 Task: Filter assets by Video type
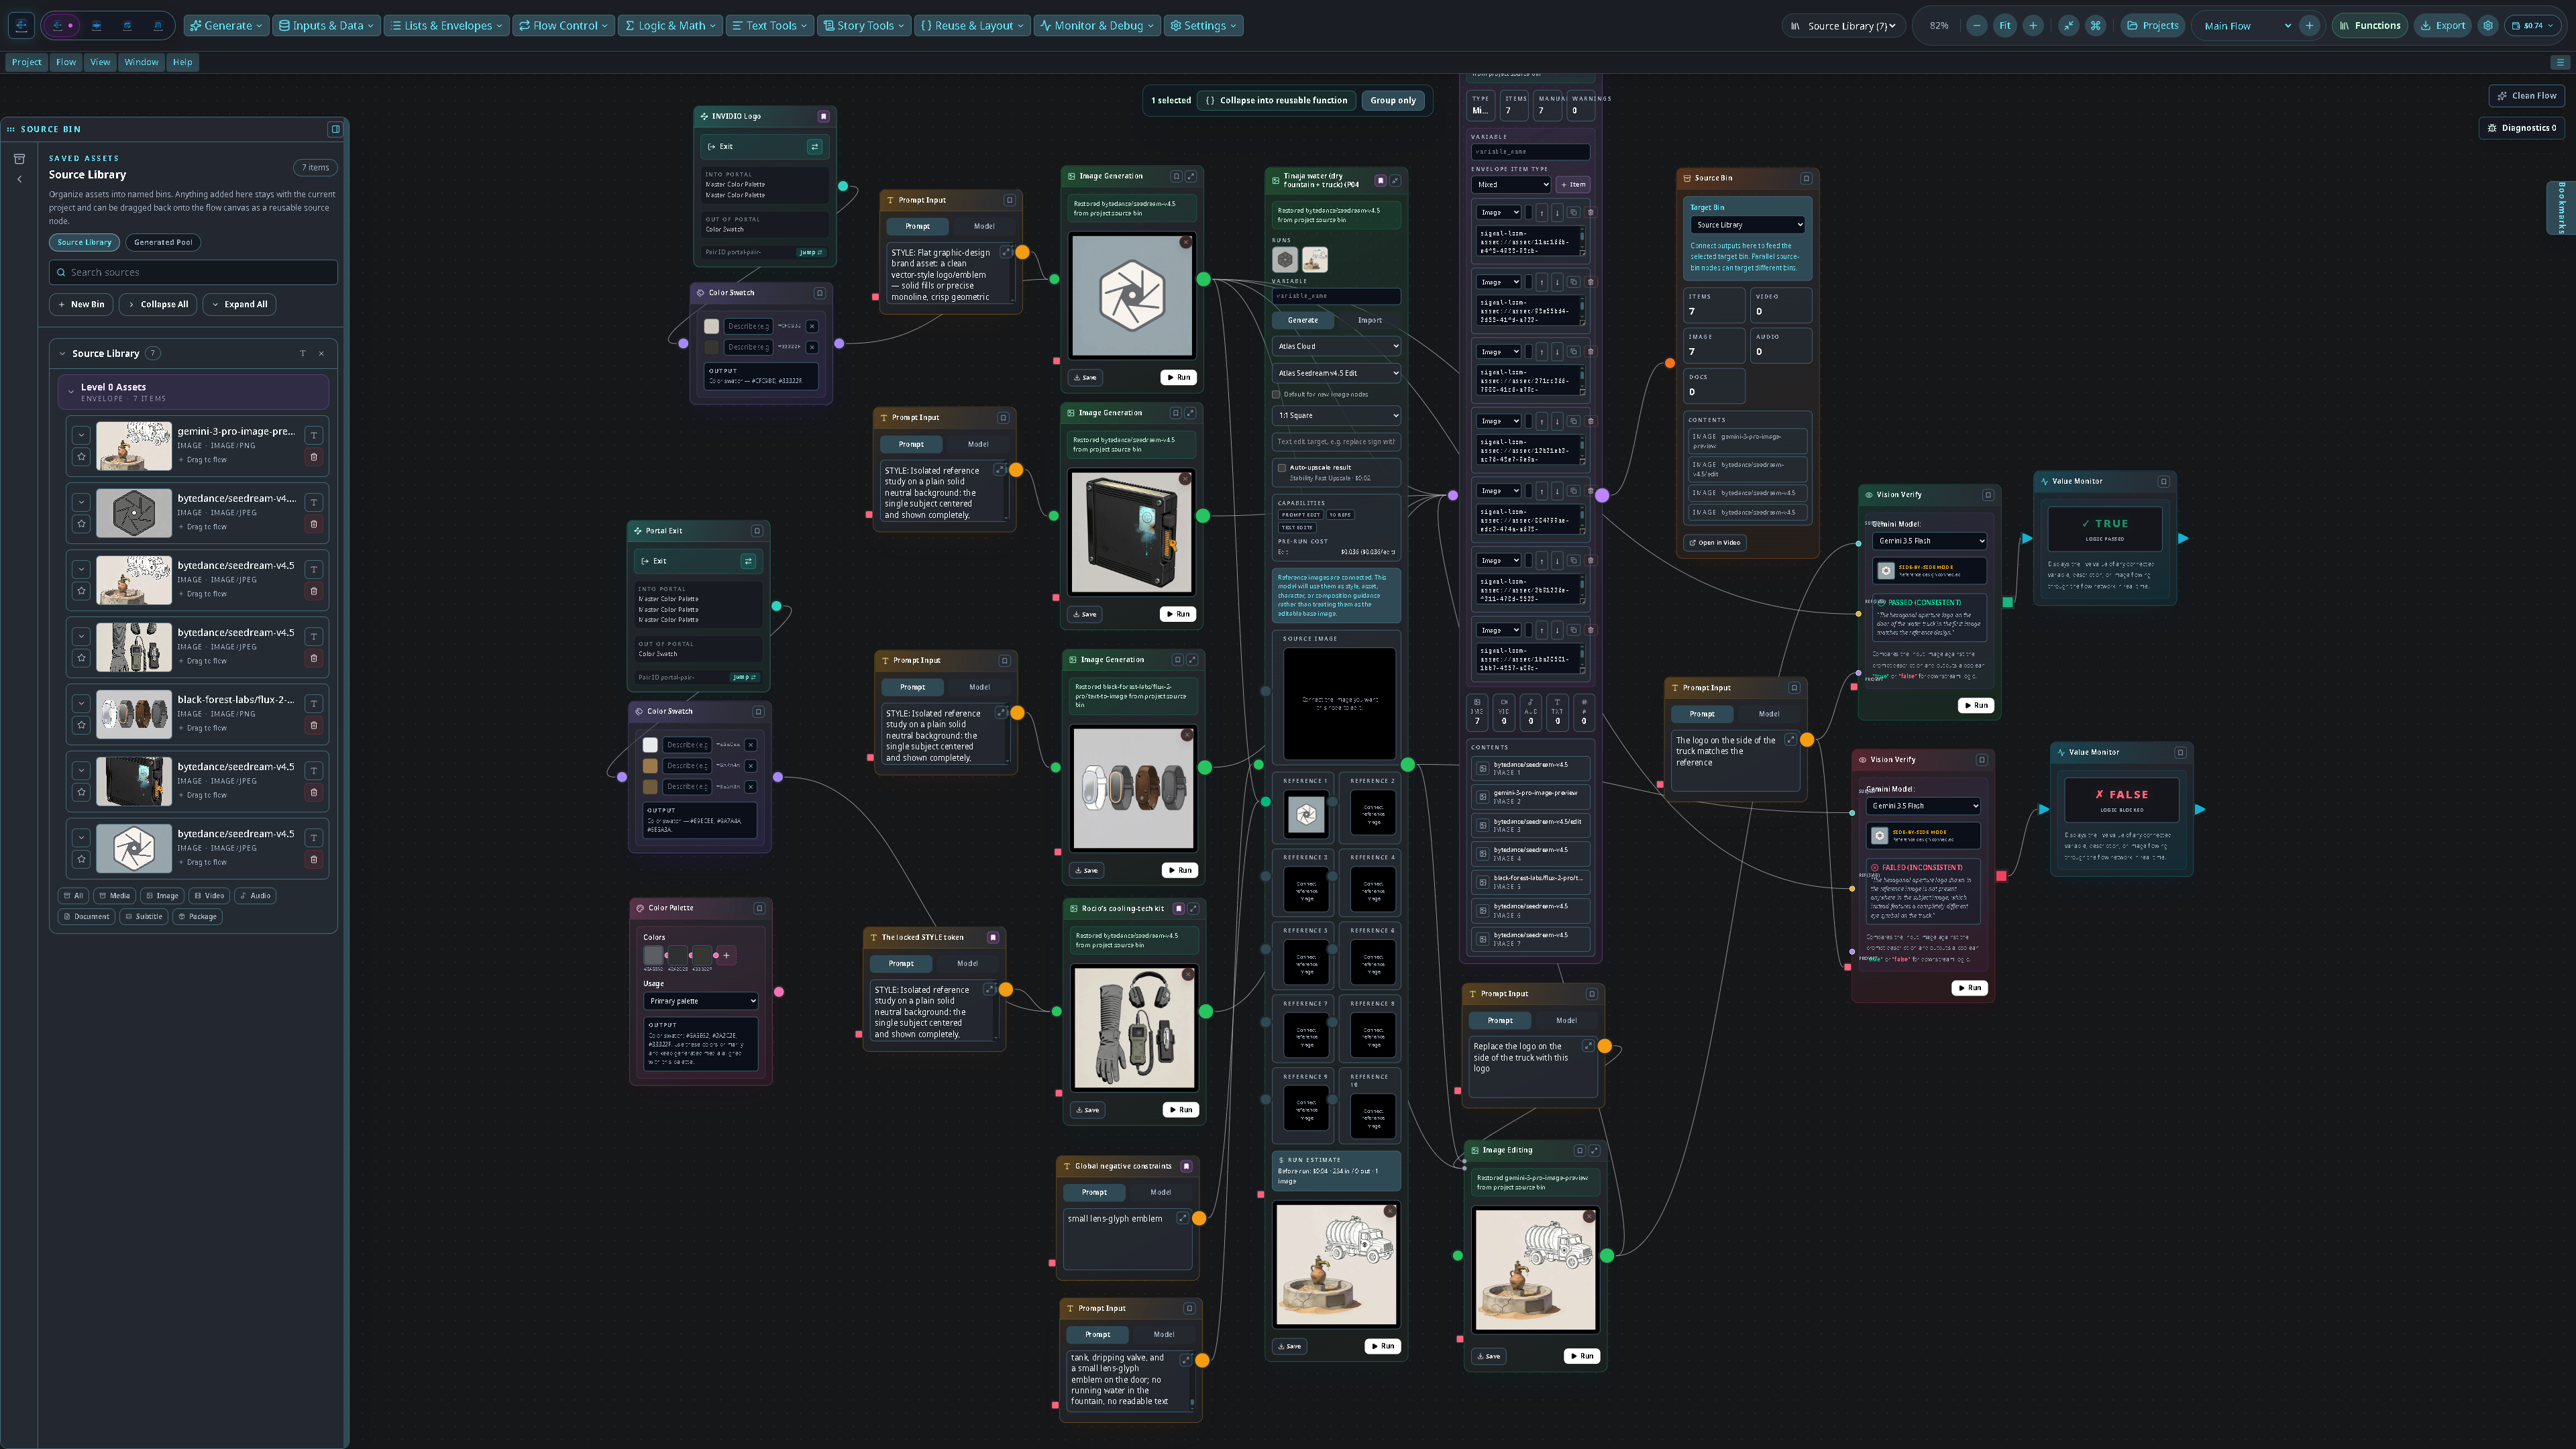pyautogui.click(x=209, y=896)
